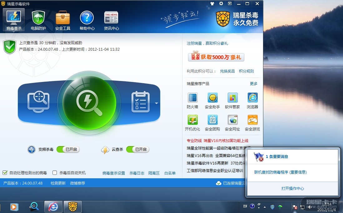Image resolution: width=343 pixels, height=213 pixels.
Task: Click 联机查找防病毒程序 (重要信息) in popup
Action: (281, 172)
